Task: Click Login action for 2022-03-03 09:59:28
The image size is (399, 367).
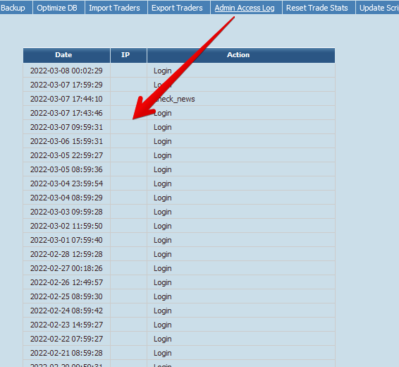Action: (x=163, y=212)
